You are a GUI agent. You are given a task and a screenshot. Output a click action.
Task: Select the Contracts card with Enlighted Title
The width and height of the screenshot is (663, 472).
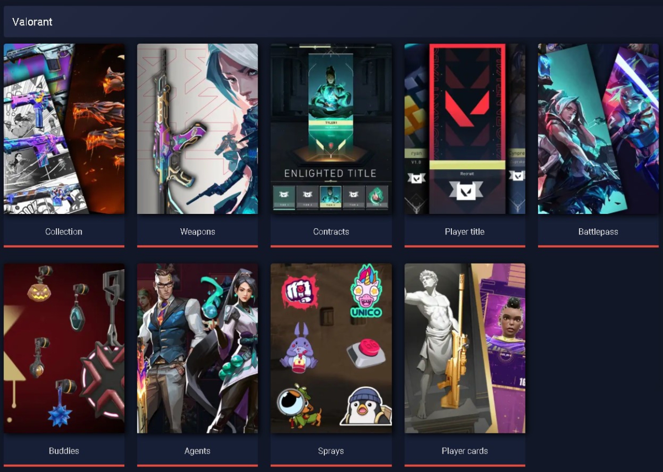pyautogui.click(x=331, y=129)
